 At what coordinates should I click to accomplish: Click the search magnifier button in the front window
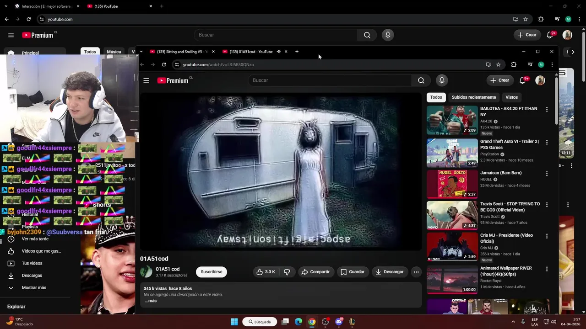pos(421,80)
